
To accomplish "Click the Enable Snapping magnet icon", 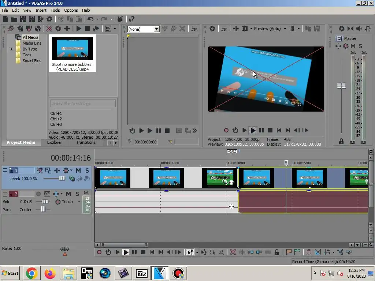I will pyautogui.click(x=309, y=252).
